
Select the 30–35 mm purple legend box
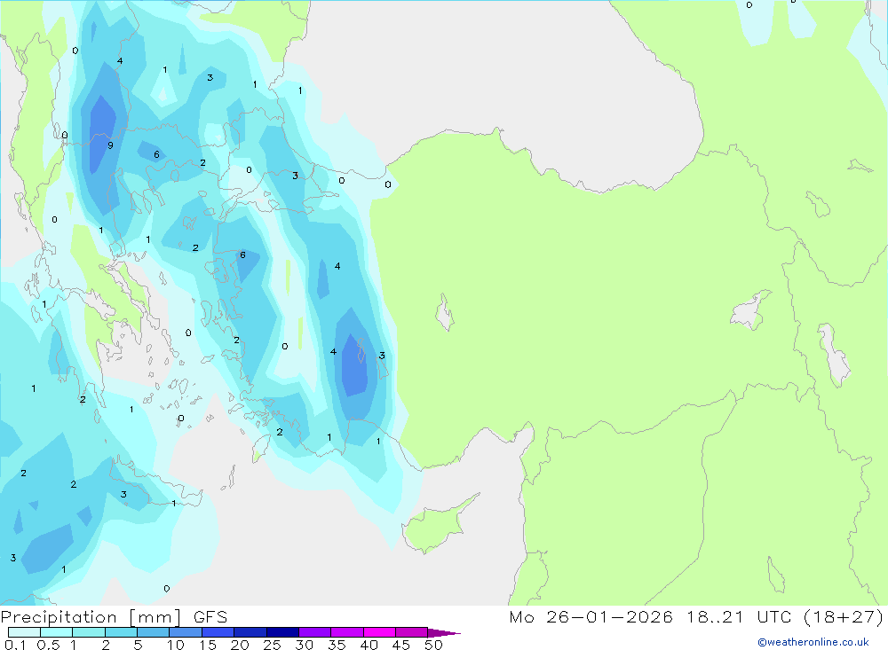[x=314, y=632]
